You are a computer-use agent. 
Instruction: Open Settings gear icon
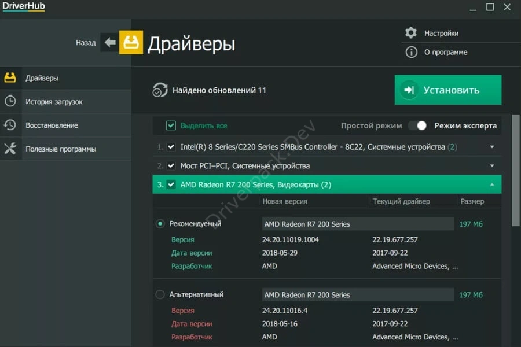411,32
